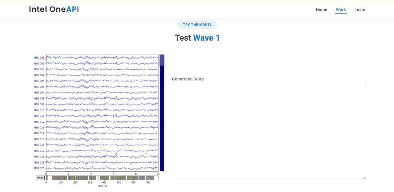Click the Help button under plot
394x192 pixels.
tap(40, 178)
